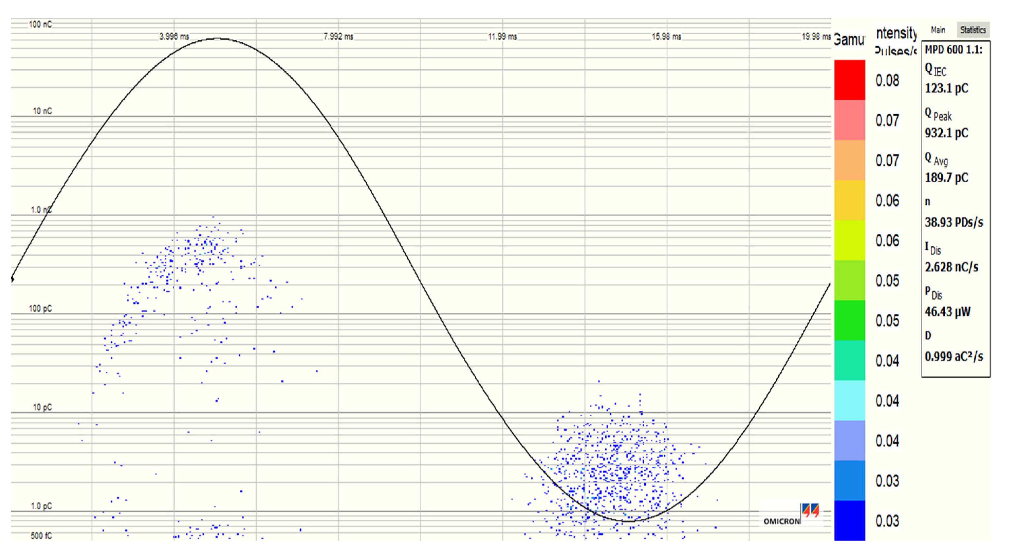Select the QIEC value 123.1 pC
1014x556 pixels.
946,88
